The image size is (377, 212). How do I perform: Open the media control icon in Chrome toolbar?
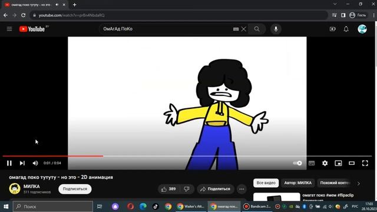click(x=334, y=15)
